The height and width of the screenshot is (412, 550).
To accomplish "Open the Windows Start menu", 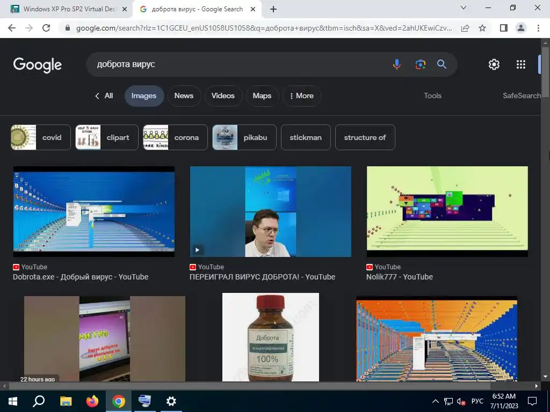I will tap(13, 401).
